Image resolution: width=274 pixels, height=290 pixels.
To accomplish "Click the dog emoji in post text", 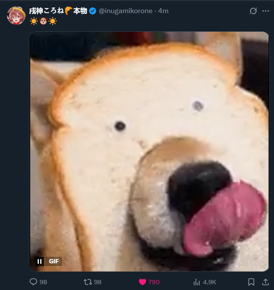I will click(x=43, y=21).
